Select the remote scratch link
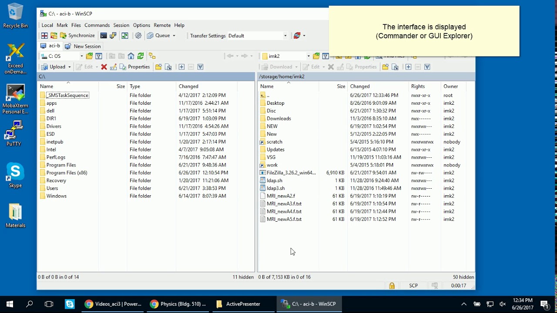The image size is (557, 313). point(275,142)
